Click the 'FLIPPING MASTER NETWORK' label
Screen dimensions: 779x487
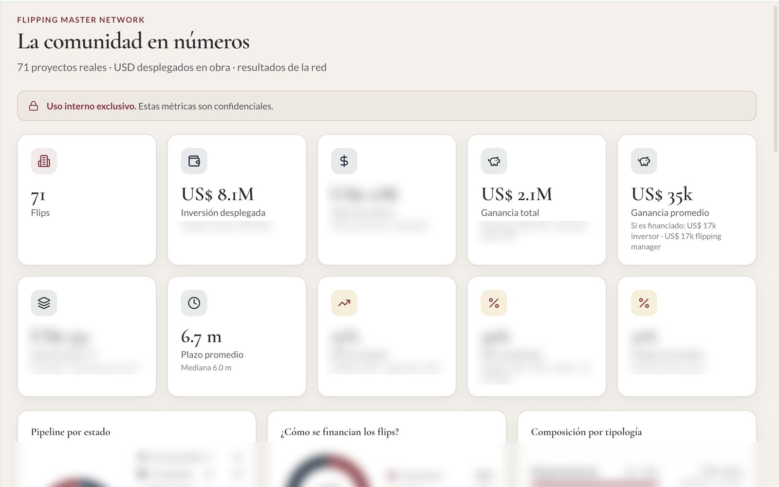[x=81, y=20]
